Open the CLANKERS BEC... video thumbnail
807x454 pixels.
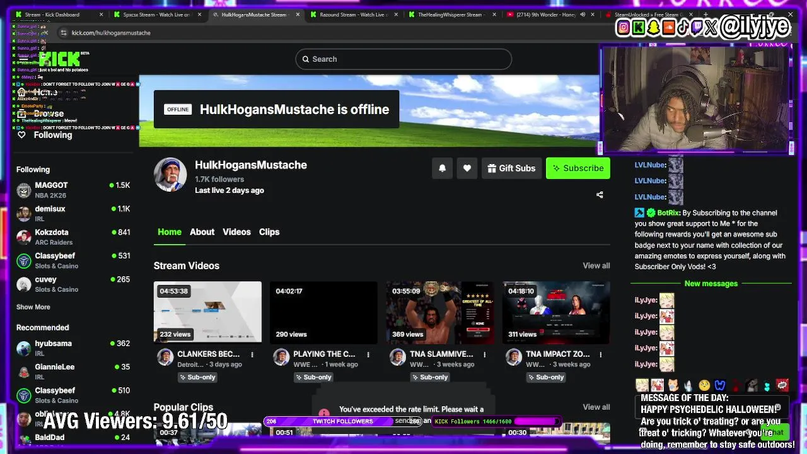pos(207,312)
